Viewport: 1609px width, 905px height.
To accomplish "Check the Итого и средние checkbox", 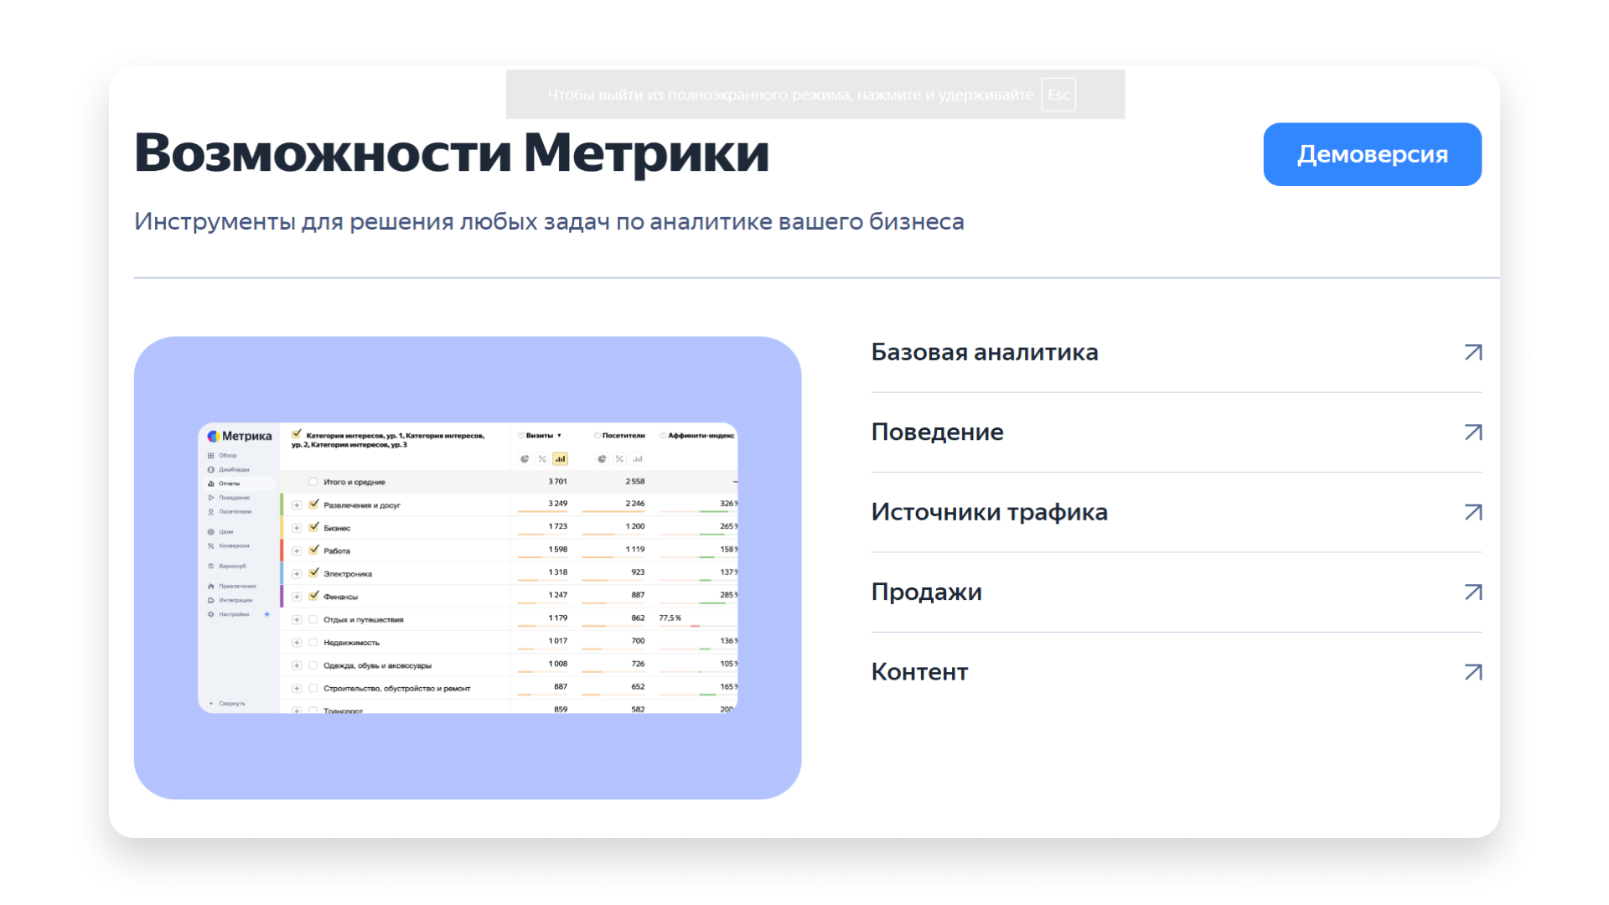I will [313, 482].
